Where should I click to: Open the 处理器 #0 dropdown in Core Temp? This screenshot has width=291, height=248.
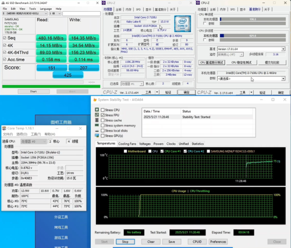click(x=33, y=141)
